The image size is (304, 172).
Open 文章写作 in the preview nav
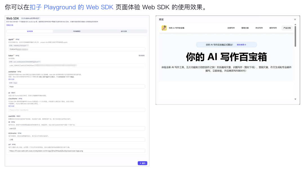231,28
